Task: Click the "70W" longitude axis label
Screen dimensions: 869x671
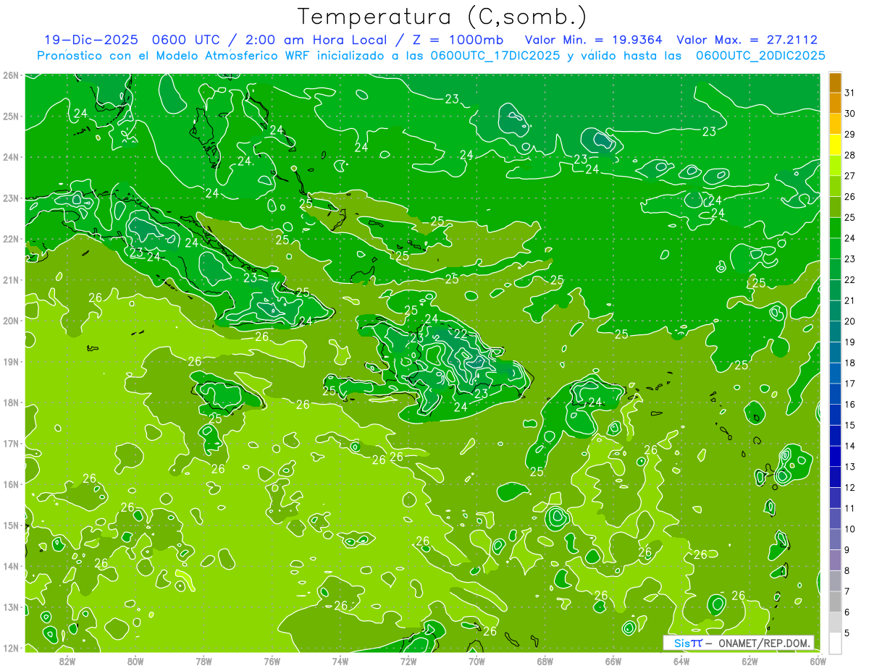Action: tap(477, 660)
